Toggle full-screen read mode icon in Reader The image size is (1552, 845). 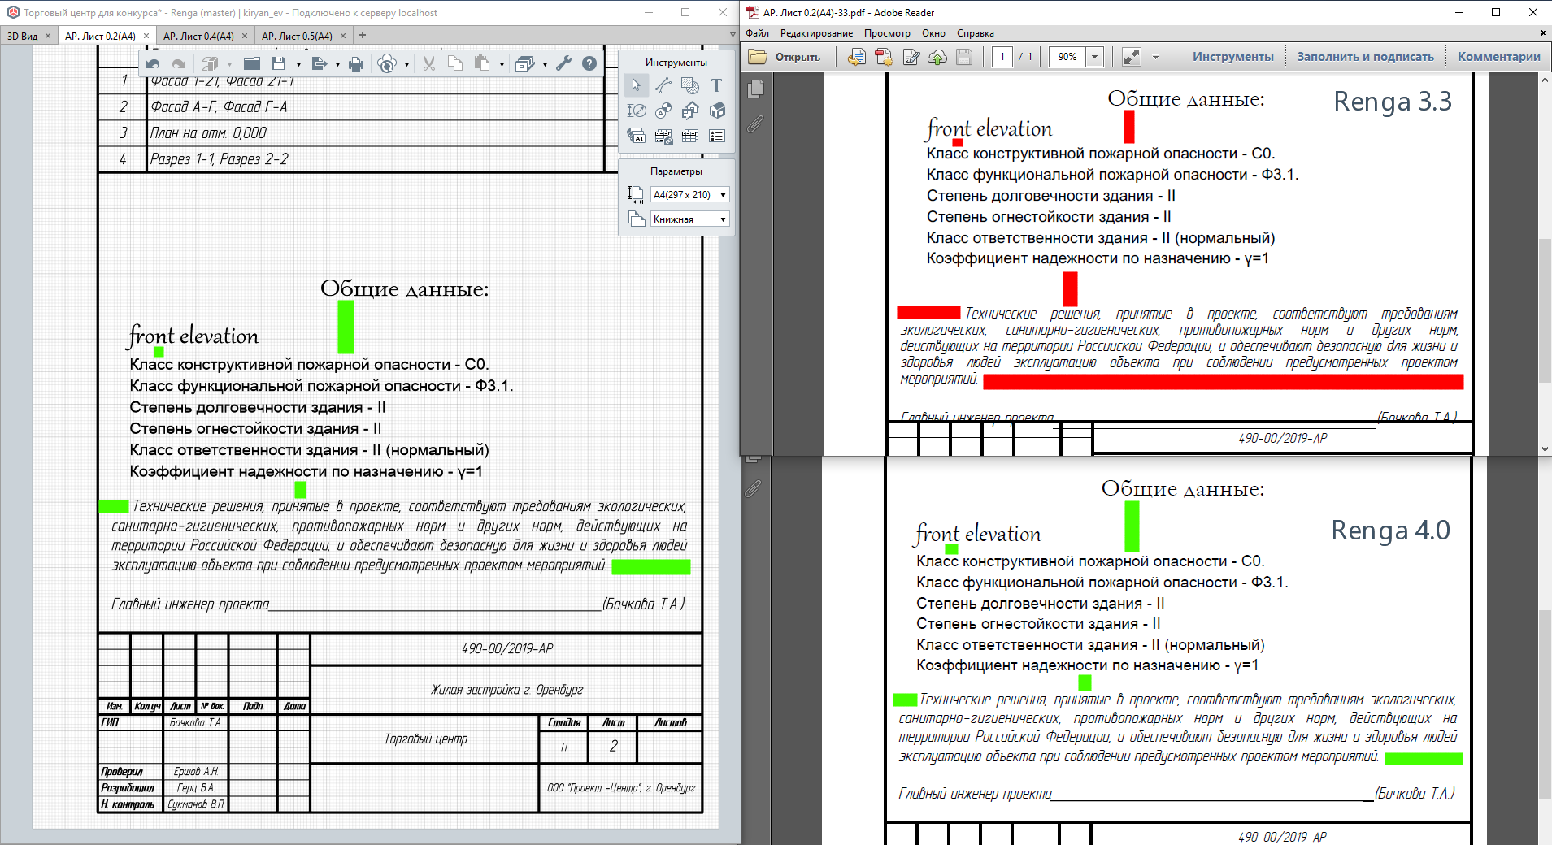tap(1131, 57)
